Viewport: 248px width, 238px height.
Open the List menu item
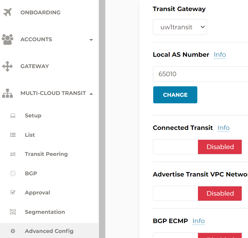[x=30, y=135]
